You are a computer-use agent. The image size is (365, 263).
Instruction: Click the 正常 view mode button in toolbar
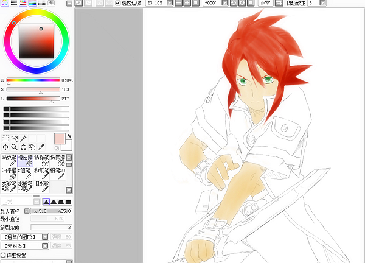[x=266, y=3]
